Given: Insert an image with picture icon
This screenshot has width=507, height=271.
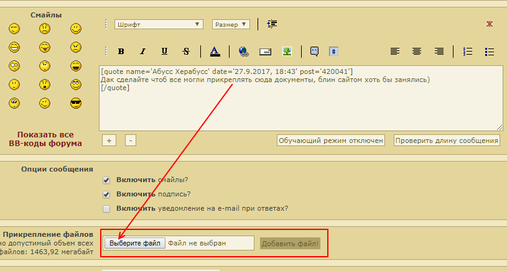Looking at the screenshot, I should tap(287, 52).
